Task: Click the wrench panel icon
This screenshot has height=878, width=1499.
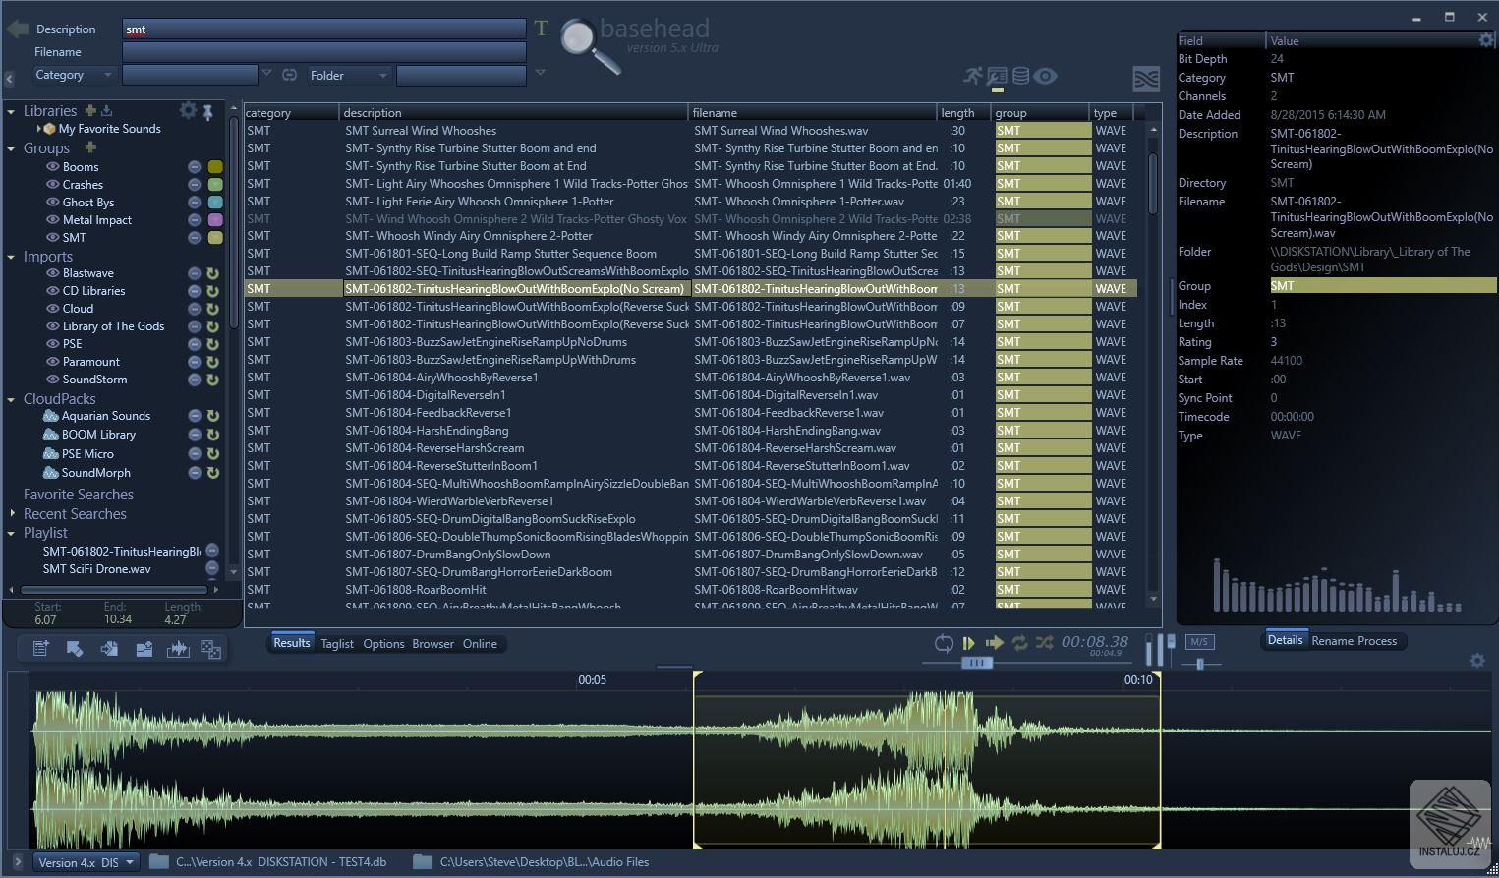Action: pyautogui.click(x=997, y=76)
